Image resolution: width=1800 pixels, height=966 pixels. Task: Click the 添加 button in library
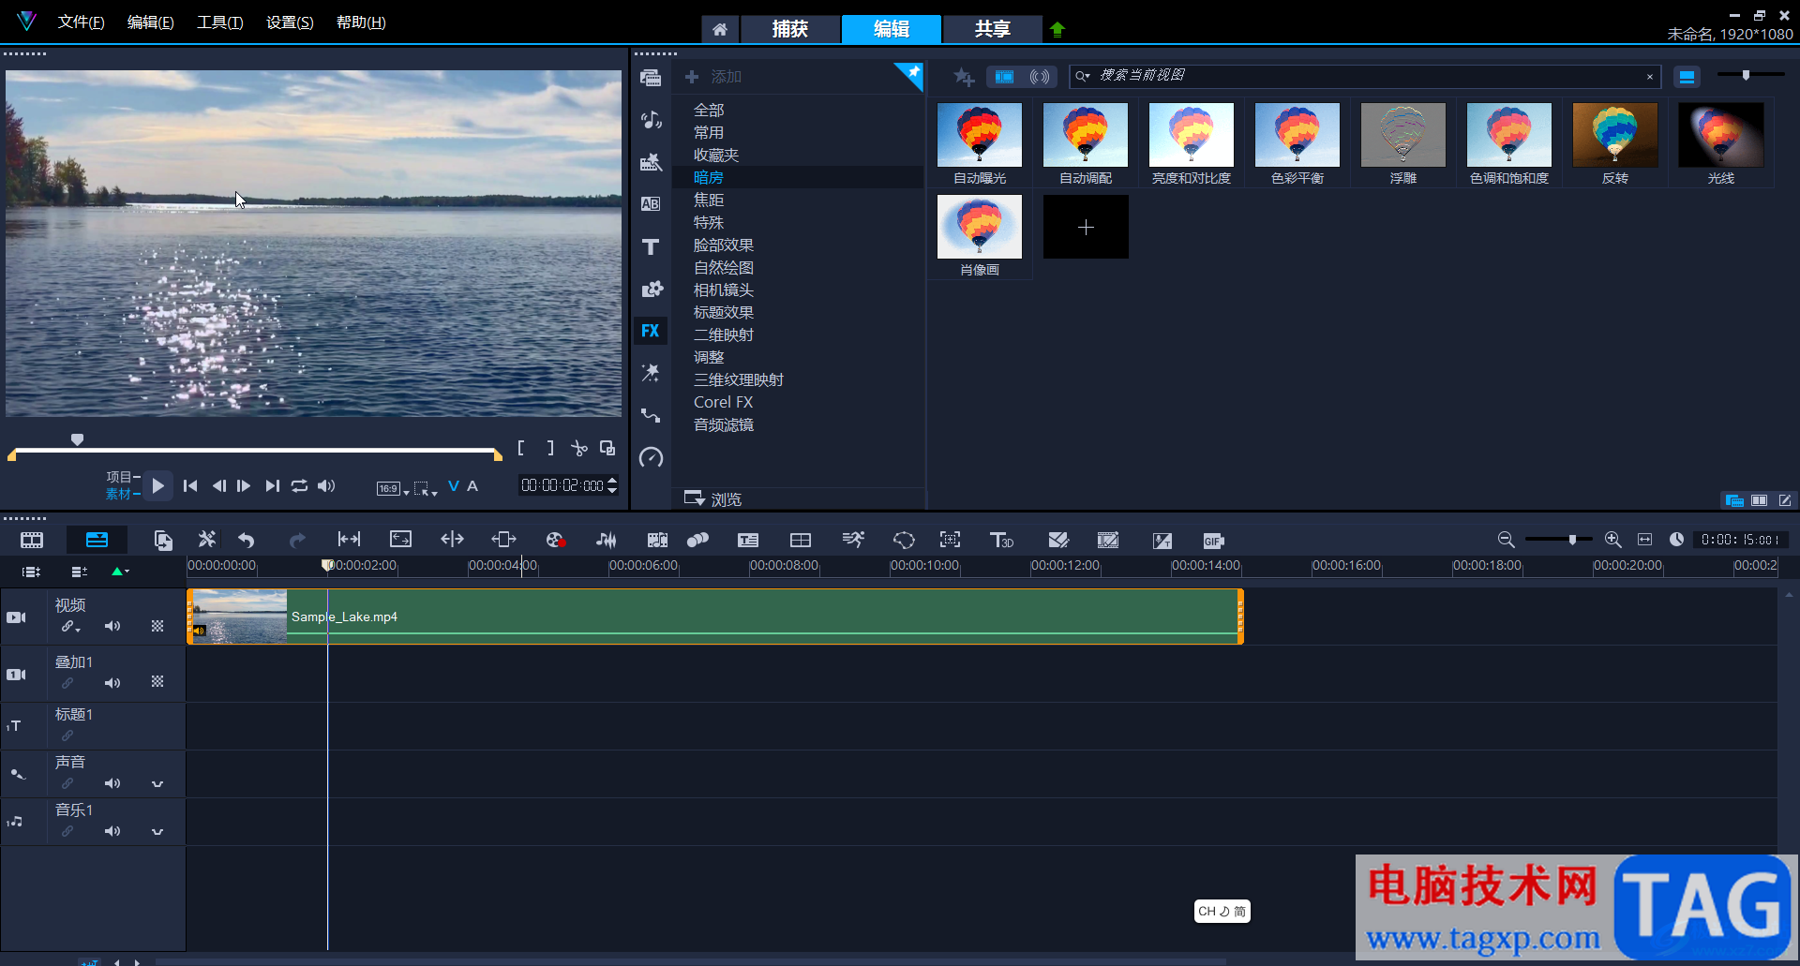(713, 77)
